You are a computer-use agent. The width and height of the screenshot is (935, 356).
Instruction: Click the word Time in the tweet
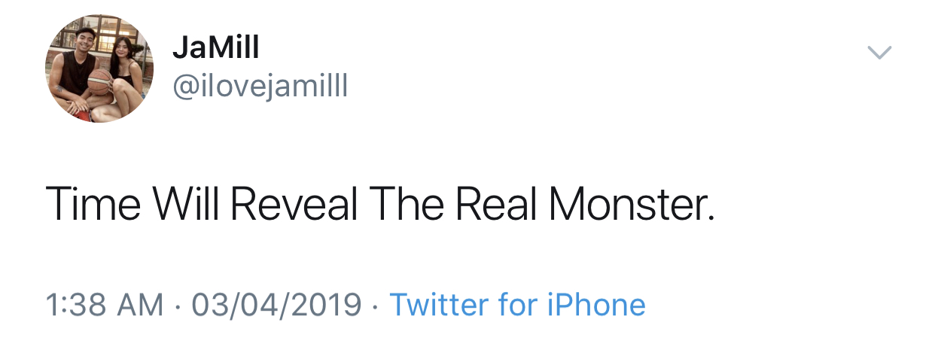[92, 203]
